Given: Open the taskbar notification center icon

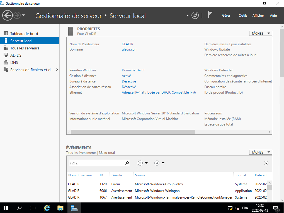Looking at the screenshot, I should [276, 208].
